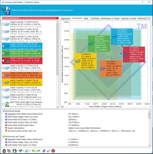
Task: Click the Intel logo in the blue i7-4790 chart label
Action: [x=114, y=37]
